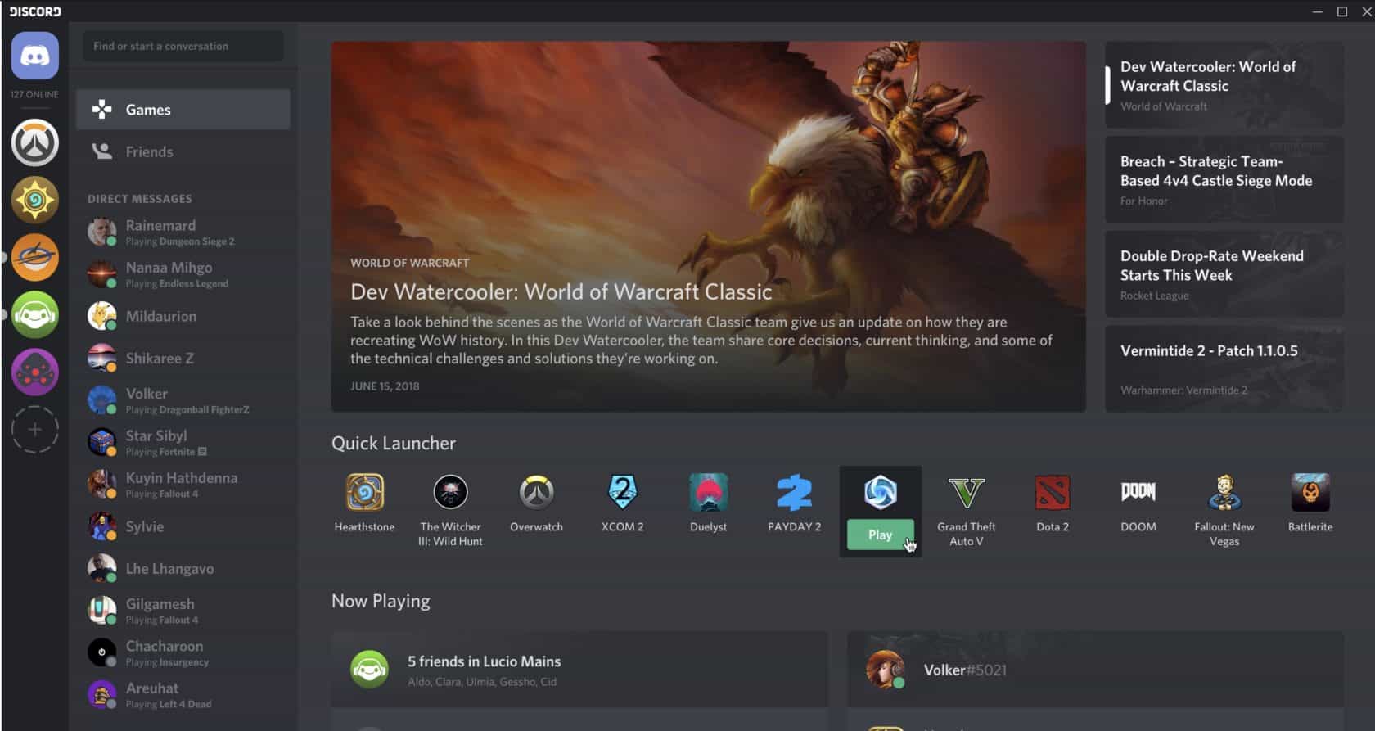Viewport: 1375px width, 731px height.
Task: Maximize the Discord window
Action: (x=1342, y=11)
